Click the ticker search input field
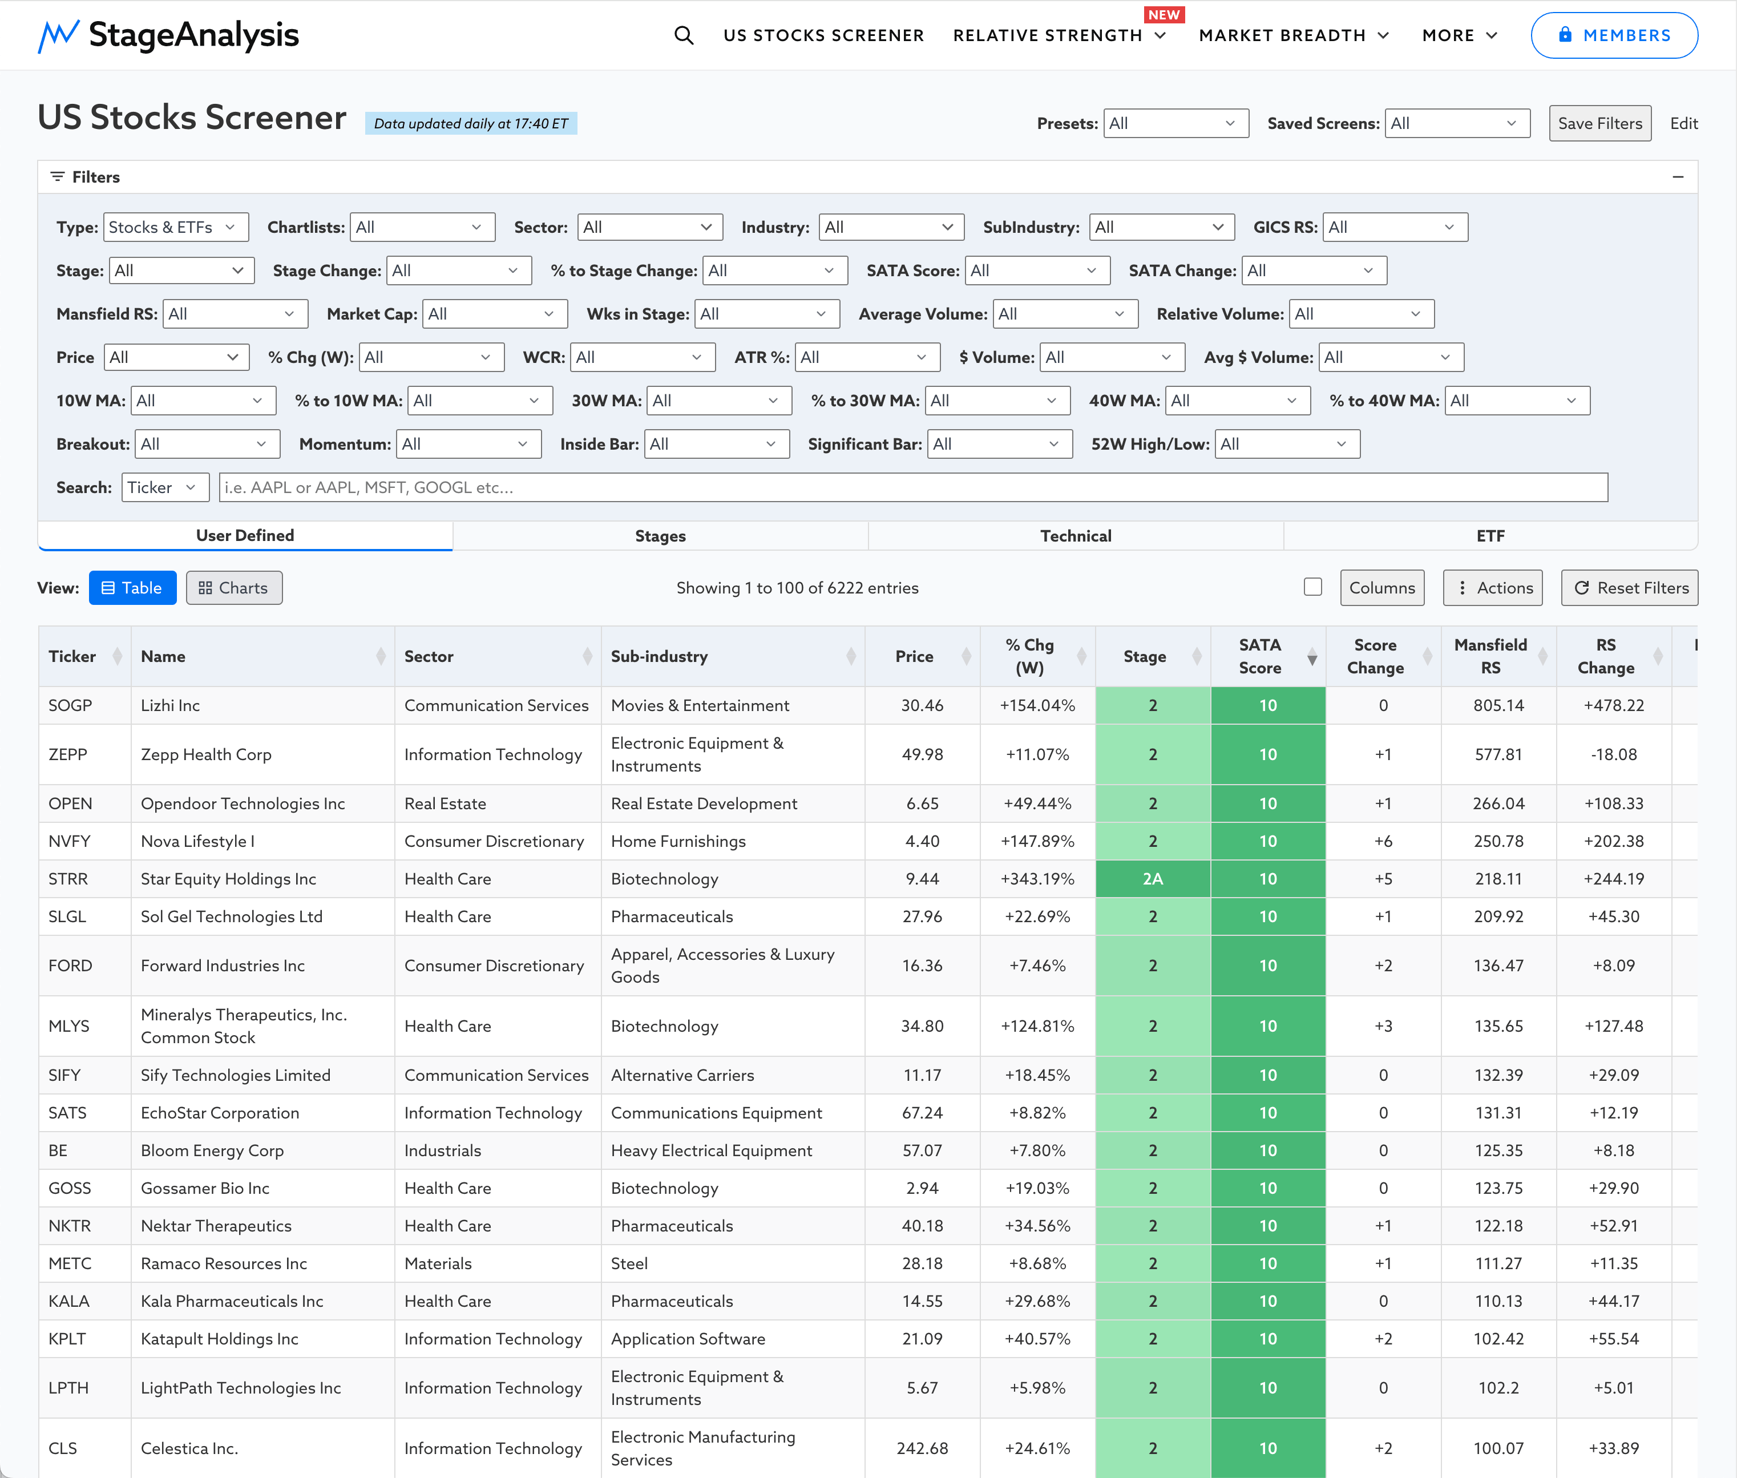1737x1478 pixels. pos(912,488)
